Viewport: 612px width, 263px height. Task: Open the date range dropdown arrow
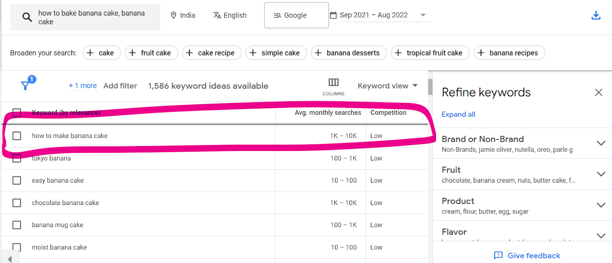coord(423,15)
